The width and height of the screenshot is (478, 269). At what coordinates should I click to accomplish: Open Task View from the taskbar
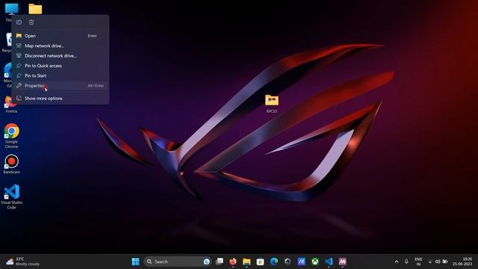pos(219,262)
